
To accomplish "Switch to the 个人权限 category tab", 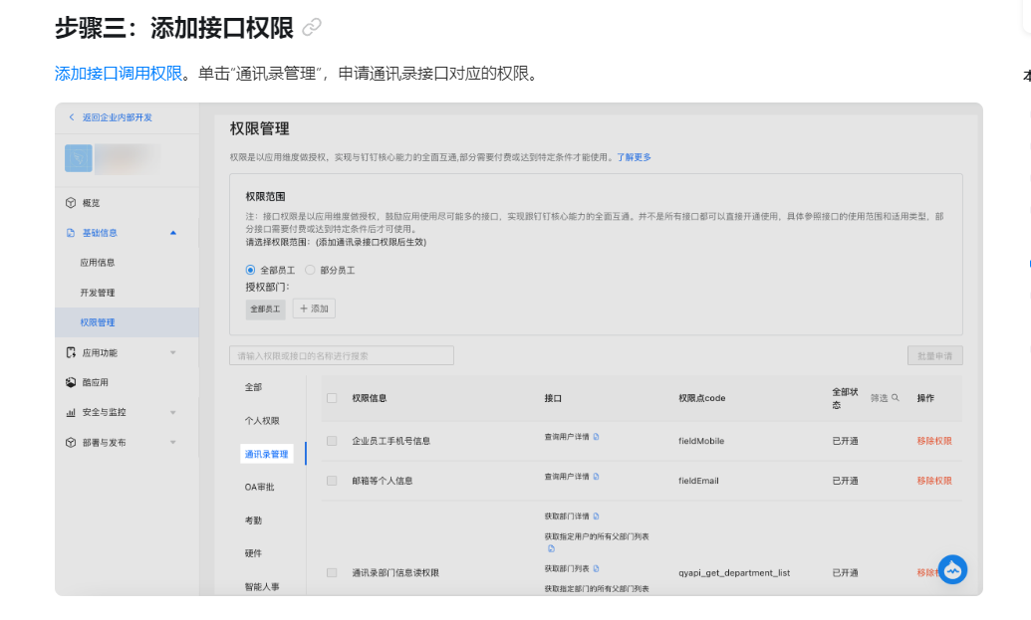I will point(262,421).
